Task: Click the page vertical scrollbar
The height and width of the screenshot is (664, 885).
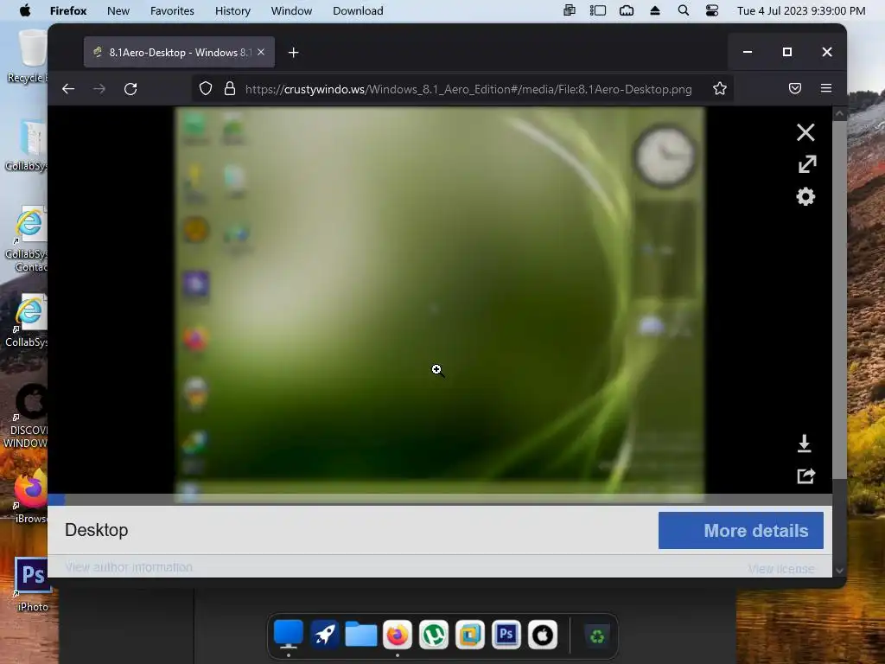Action: click(839, 299)
